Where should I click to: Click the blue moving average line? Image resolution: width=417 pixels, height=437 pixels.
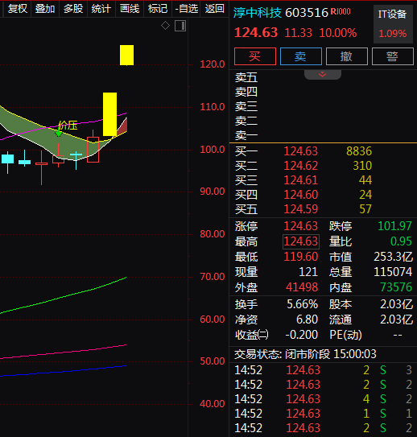pyautogui.click(x=64, y=371)
